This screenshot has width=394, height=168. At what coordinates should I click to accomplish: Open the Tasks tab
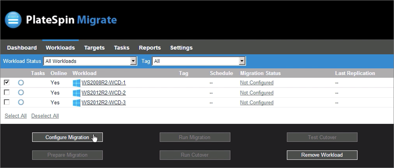click(x=122, y=47)
